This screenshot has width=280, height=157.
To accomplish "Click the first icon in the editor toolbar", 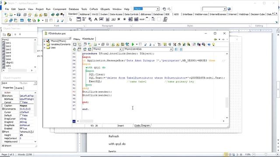I will [75, 44].
